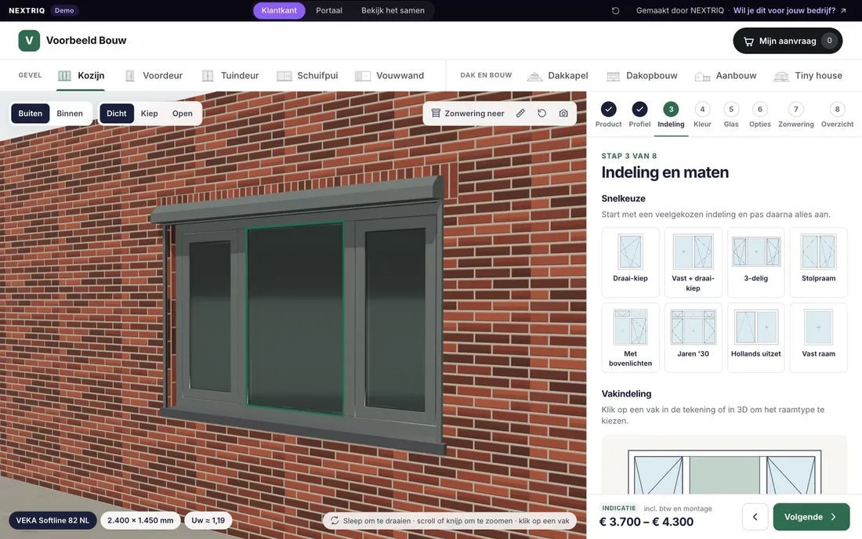Screen dimensions: 862x539
Task: Select the Voordeur tab
Action: (154, 75)
